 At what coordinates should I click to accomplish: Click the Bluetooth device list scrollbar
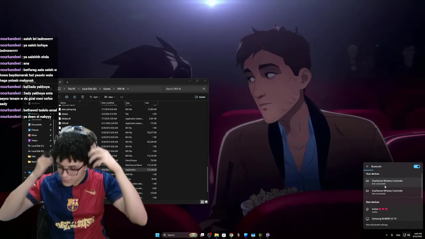point(422,185)
